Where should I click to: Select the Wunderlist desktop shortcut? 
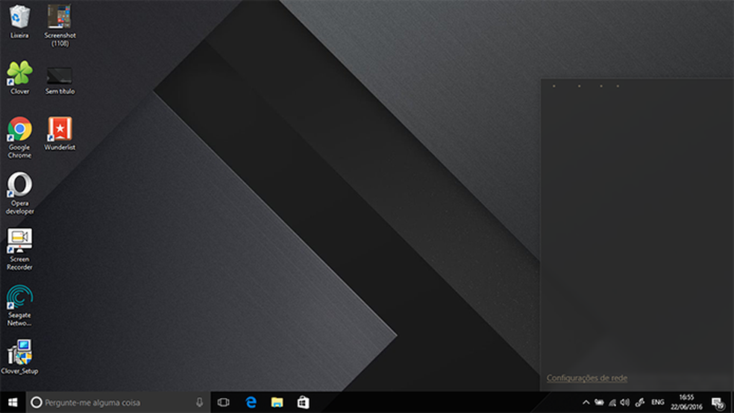tap(60, 133)
